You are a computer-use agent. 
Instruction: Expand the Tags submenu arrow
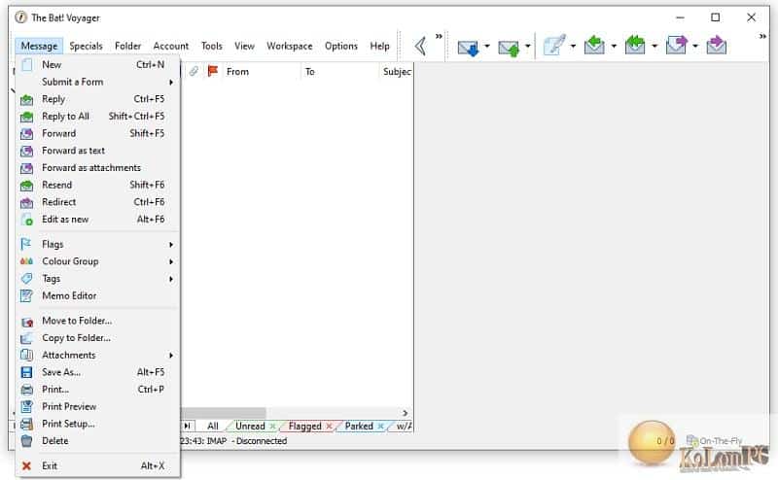[x=171, y=279]
